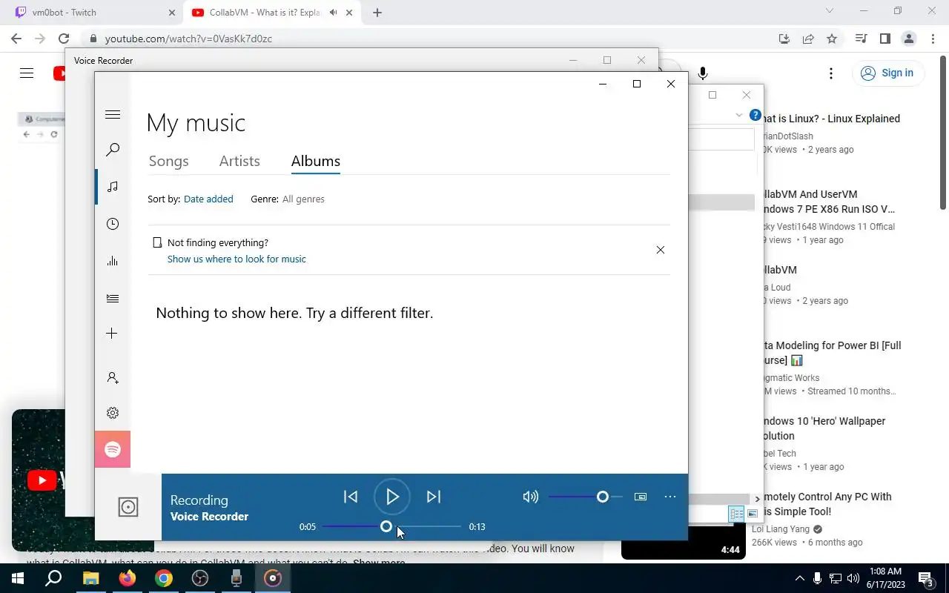
Task: Close the CollabVM YouTube tab
Action: point(349,13)
